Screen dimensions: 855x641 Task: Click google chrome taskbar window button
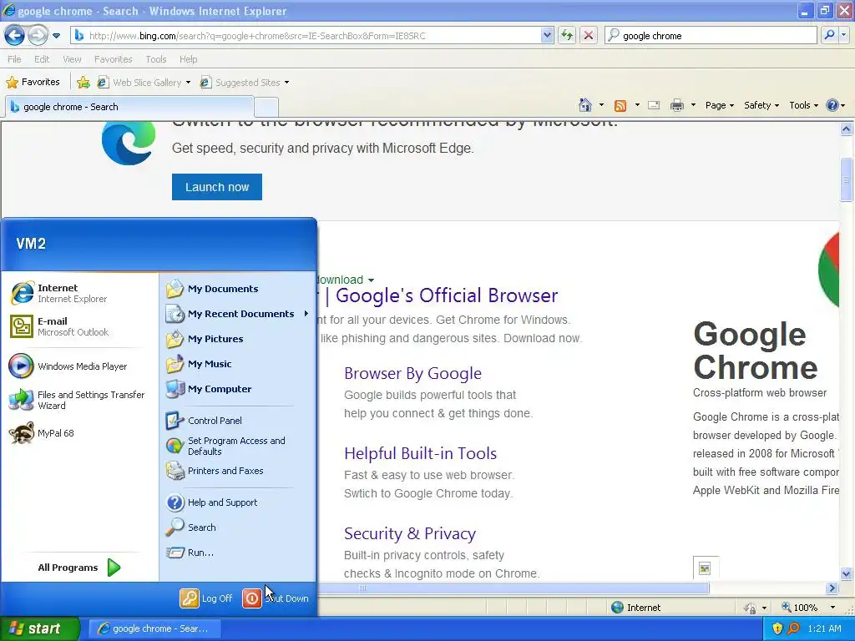tap(154, 628)
